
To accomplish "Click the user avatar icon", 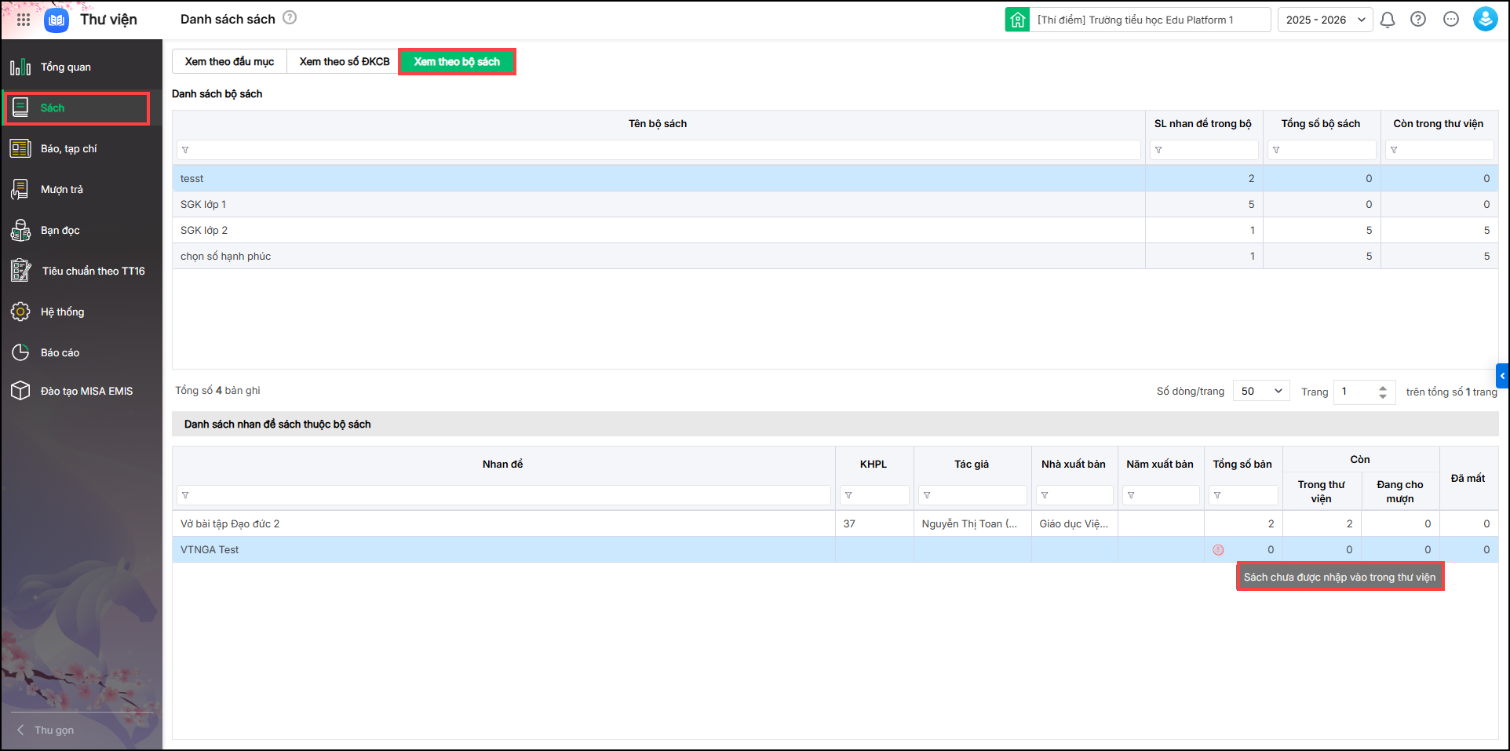I will pyautogui.click(x=1485, y=20).
